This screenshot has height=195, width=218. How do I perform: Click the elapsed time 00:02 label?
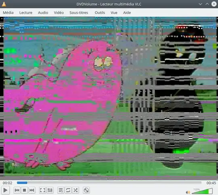pyautogui.click(x=7, y=183)
